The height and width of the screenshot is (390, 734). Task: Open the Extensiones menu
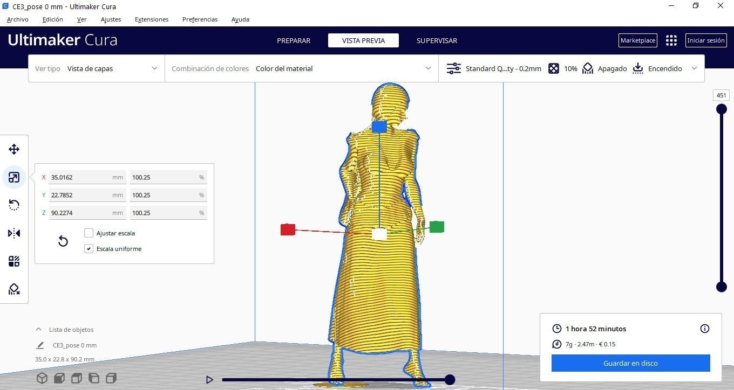click(x=152, y=19)
